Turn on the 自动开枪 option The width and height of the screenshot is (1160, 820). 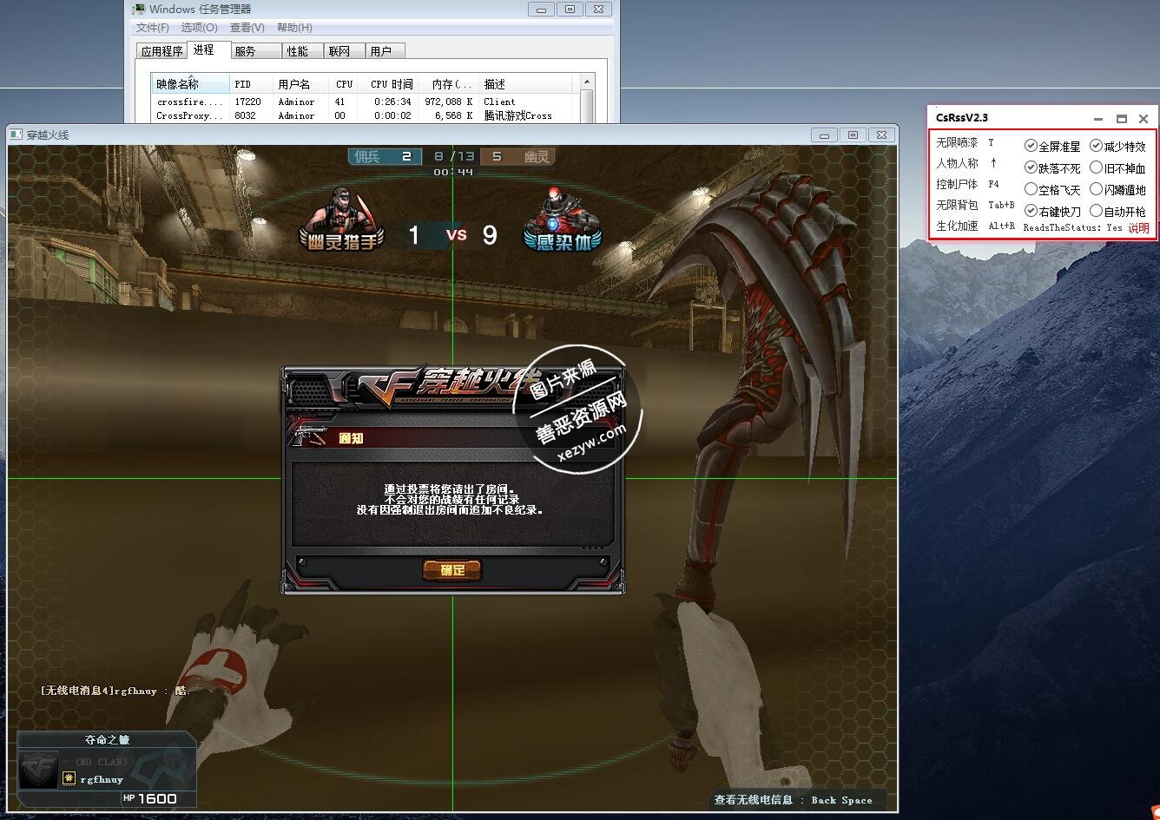click(x=1096, y=211)
